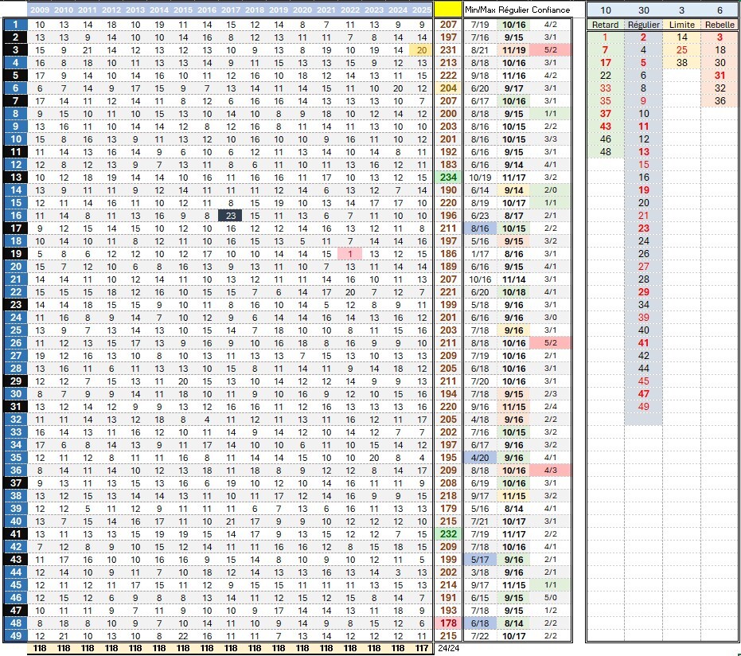Select the empty yellow header above totals
741x656 pixels.
pyautogui.click(x=448, y=10)
